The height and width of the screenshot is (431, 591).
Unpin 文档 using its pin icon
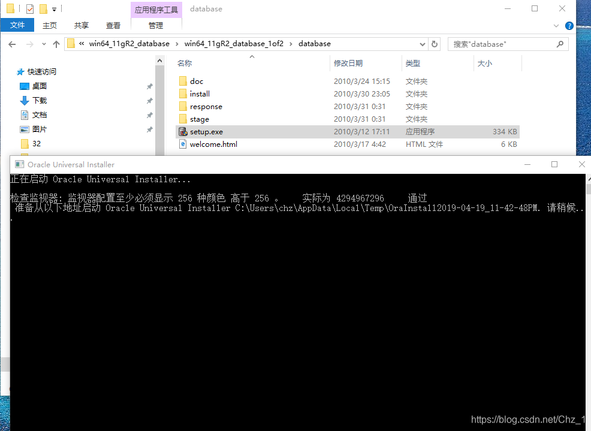pos(150,115)
